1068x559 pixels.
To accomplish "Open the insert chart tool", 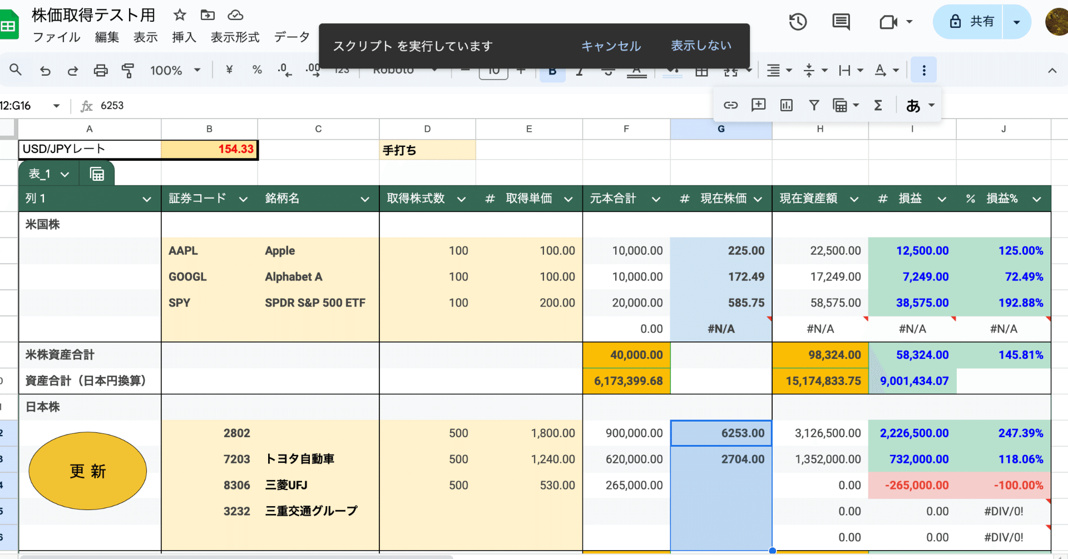I will pos(786,105).
